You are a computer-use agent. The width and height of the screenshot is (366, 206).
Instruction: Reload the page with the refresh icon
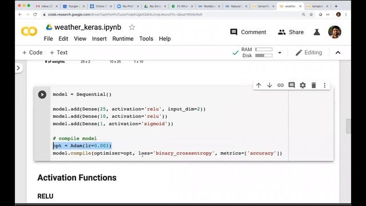tap(35, 14)
